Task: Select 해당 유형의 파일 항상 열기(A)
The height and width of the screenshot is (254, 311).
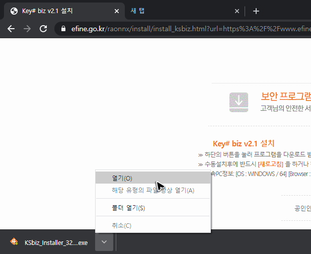Action: [x=153, y=190]
